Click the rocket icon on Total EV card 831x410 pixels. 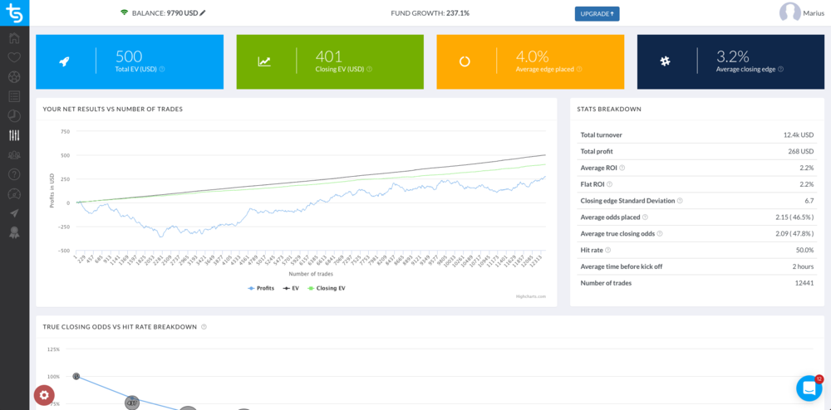(64, 61)
